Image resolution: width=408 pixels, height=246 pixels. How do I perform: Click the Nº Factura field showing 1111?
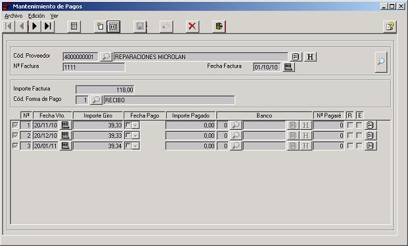pyautogui.click(x=94, y=68)
